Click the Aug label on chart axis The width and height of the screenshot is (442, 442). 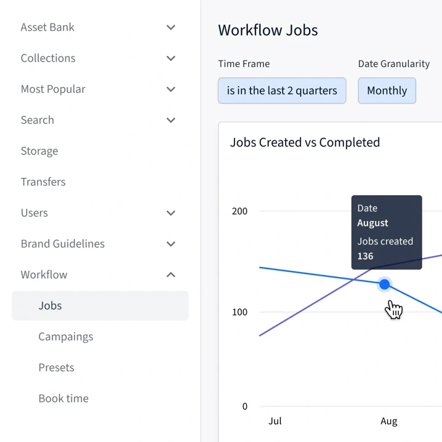coord(388,421)
